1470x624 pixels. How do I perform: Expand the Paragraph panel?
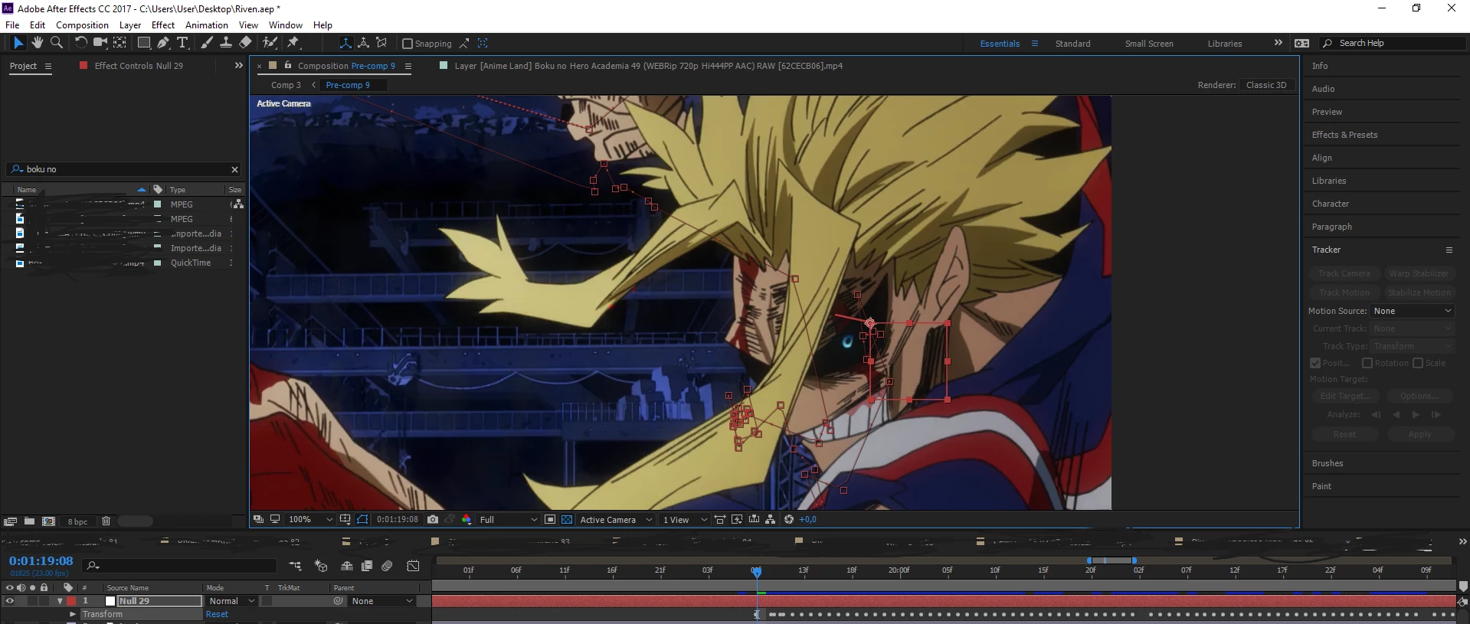1331,227
